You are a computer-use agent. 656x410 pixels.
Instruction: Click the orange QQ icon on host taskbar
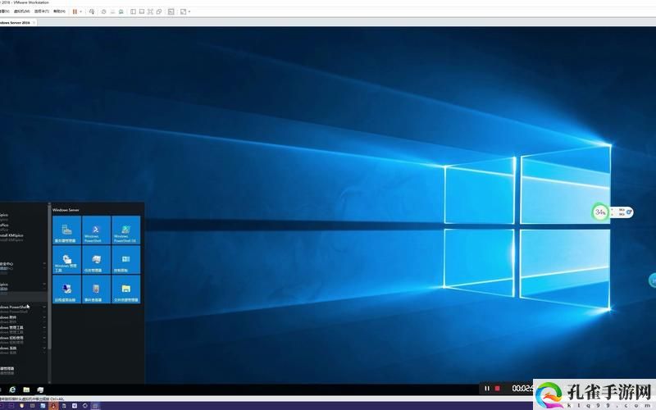pyautogui.click(x=53, y=406)
